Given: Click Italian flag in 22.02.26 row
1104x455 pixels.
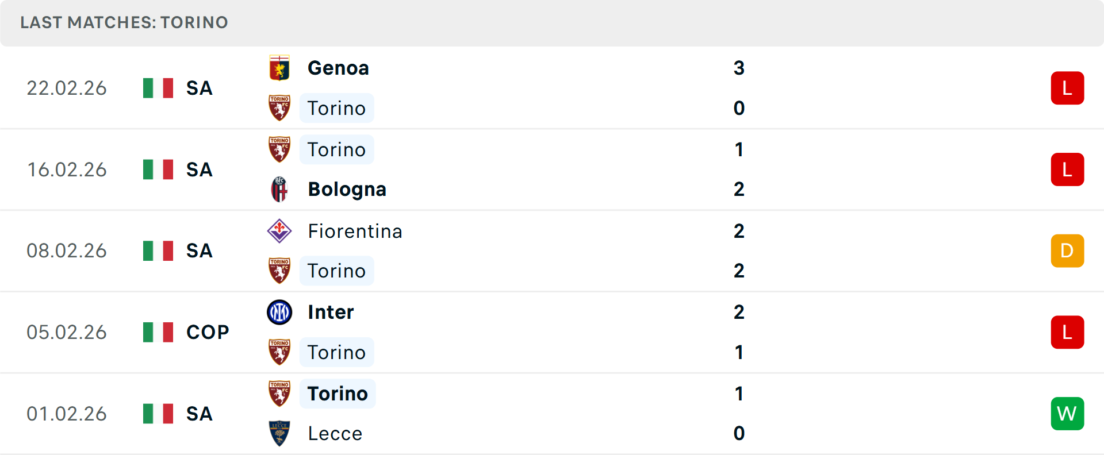Looking at the screenshot, I should pos(158,88).
